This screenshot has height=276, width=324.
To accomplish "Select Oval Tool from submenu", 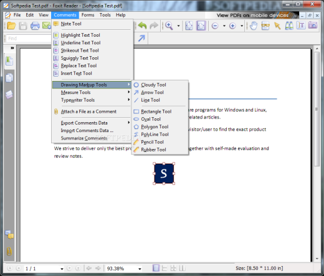I will click(x=160, y=119).
